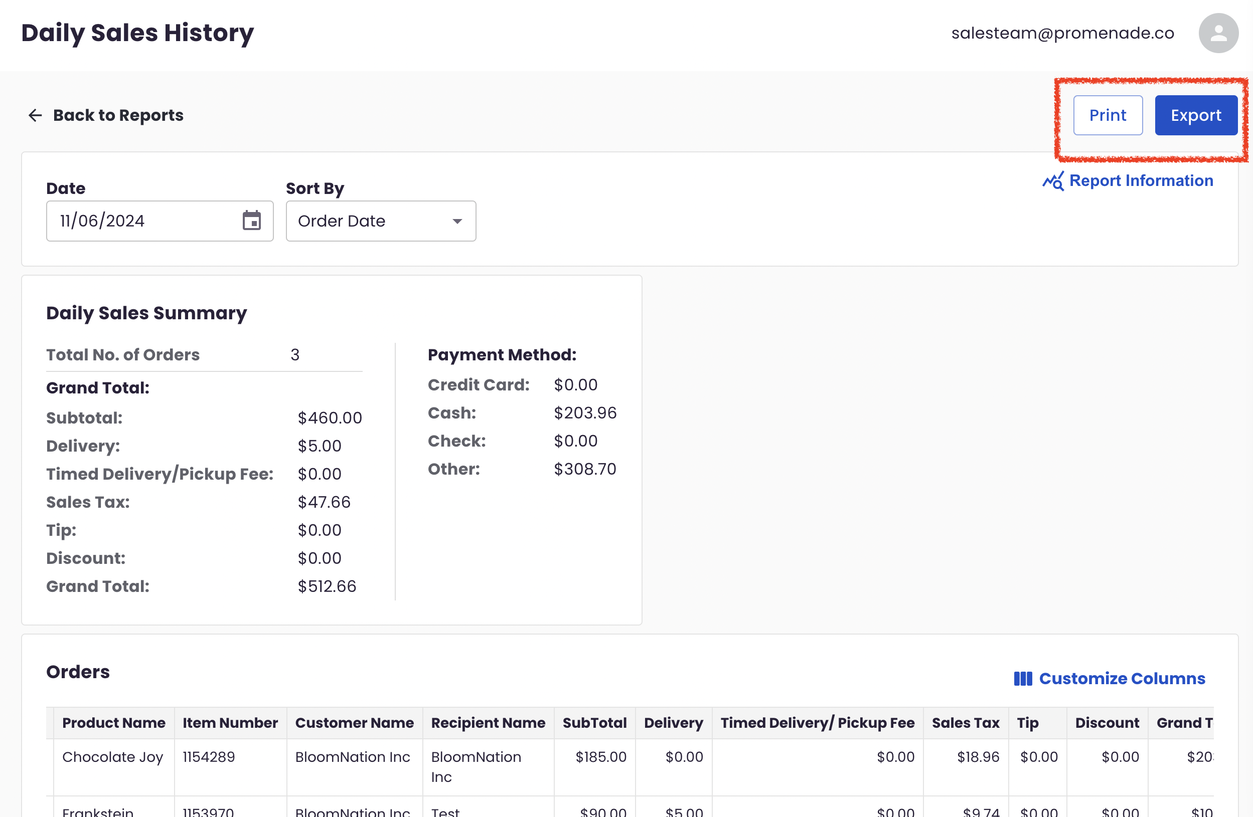Click the date input field 11/06/2024
This screenshot has height=817, width=1253.
click(160, 221)
